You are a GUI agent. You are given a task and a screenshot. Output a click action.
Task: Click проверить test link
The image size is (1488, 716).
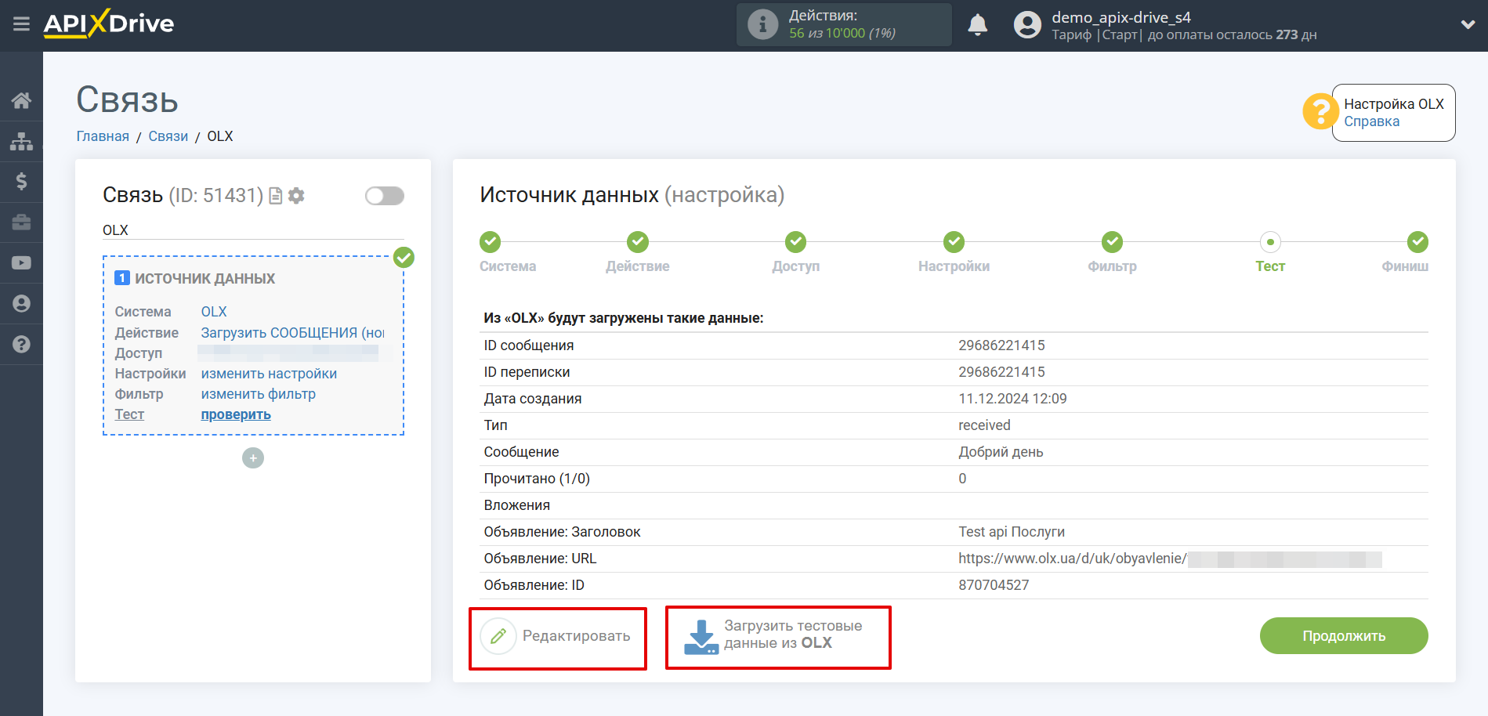[236, 414]
